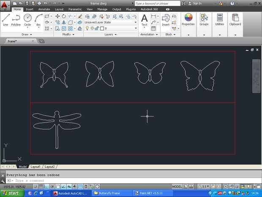Select the Rotate tool in Modify
This screenshot has width=262, height=197.
pos(64,16)
